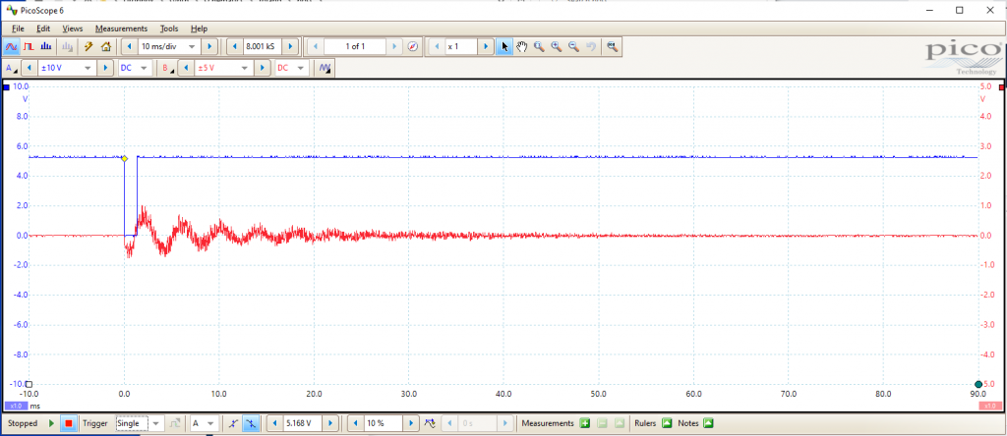Screen dimensions: 1007x436
Task: Decrease trigger threshold 5.168 V
Action: tap(274, 424)
